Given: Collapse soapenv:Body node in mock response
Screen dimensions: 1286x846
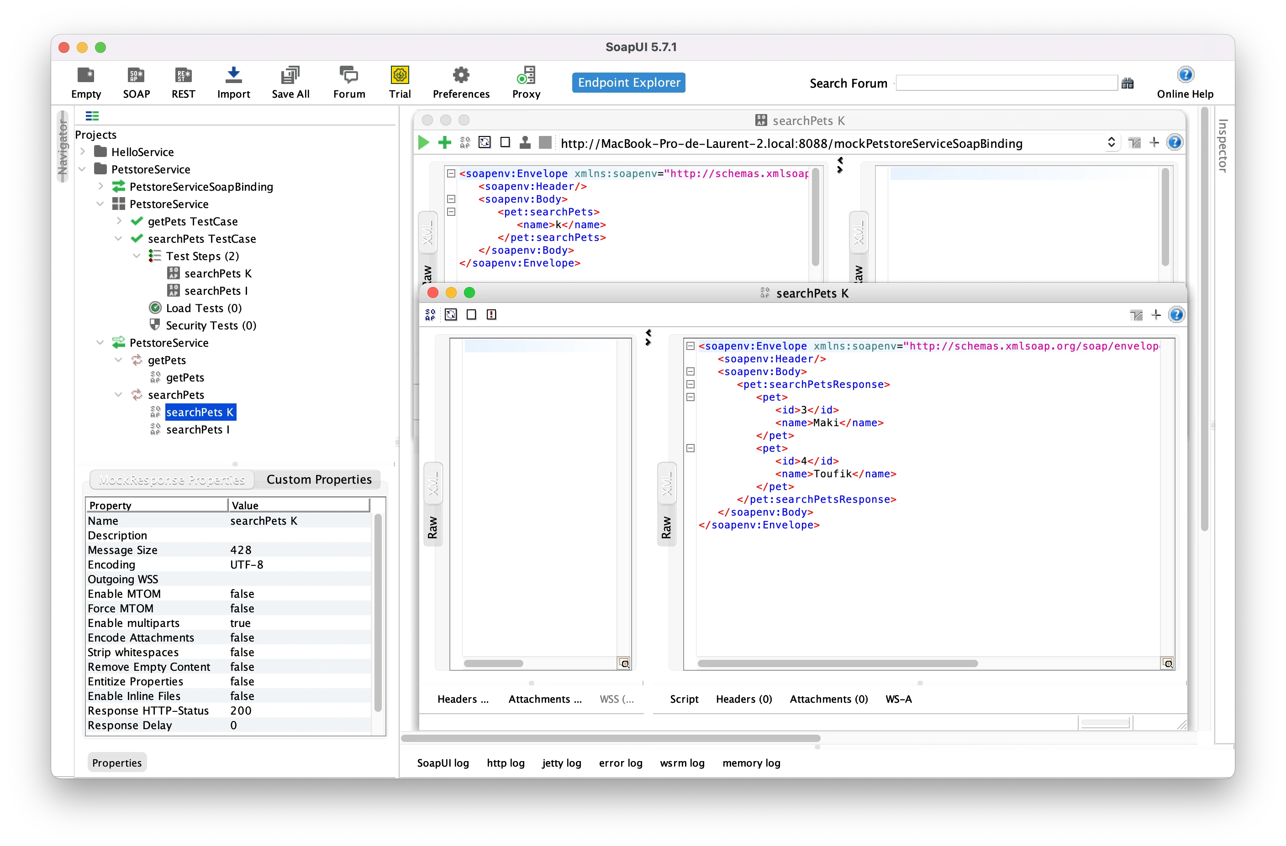Looking at the screenshot, I should click(690, 371).
